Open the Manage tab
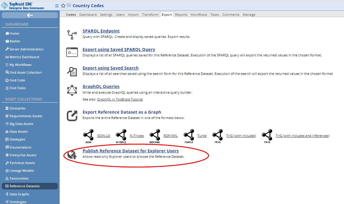 tap(249, 14)
